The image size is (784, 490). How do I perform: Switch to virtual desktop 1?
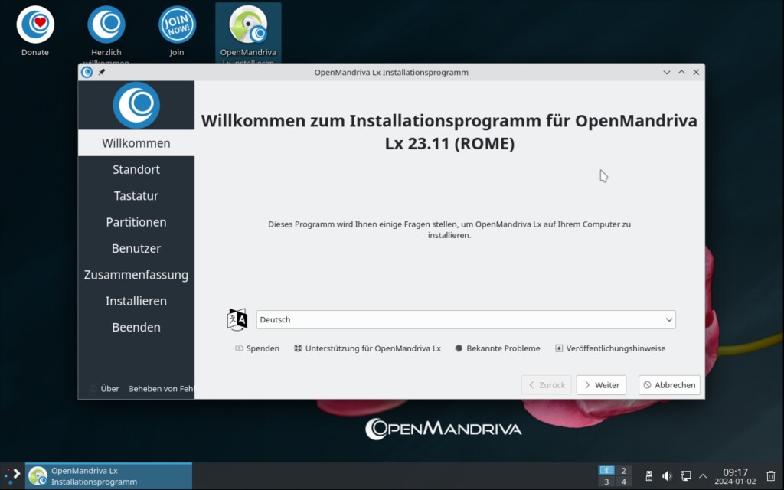pos(606,471)
